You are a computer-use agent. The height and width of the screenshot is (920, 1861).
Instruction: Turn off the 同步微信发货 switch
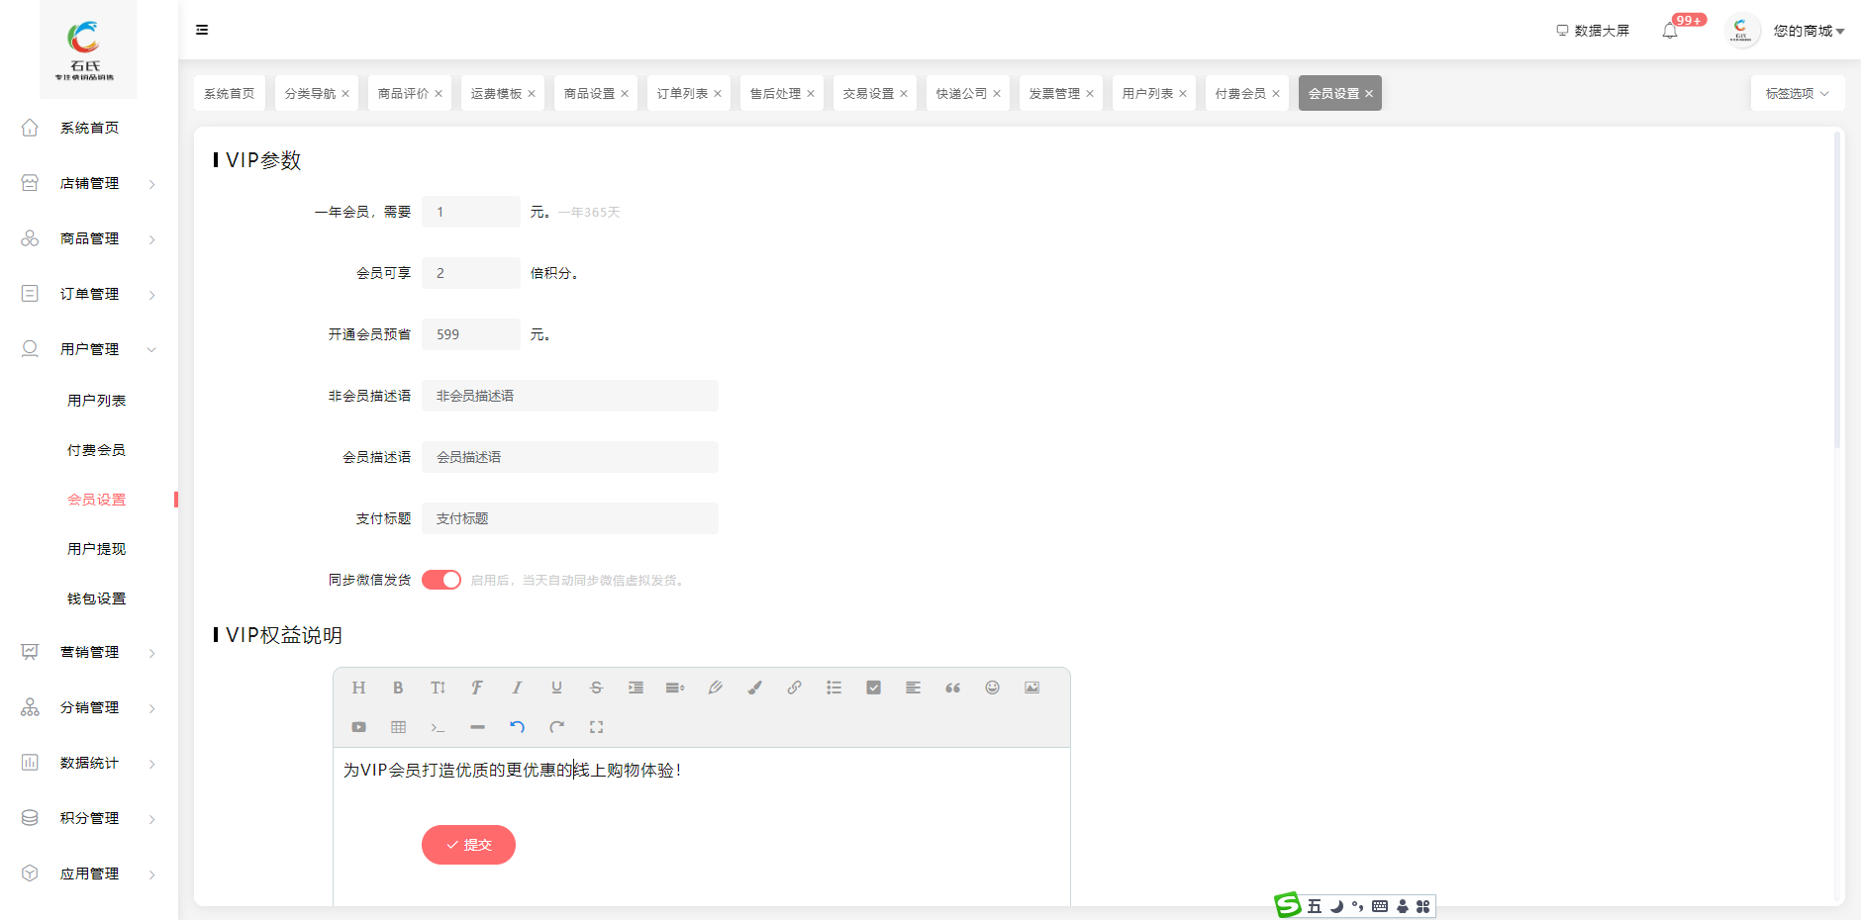441,580
